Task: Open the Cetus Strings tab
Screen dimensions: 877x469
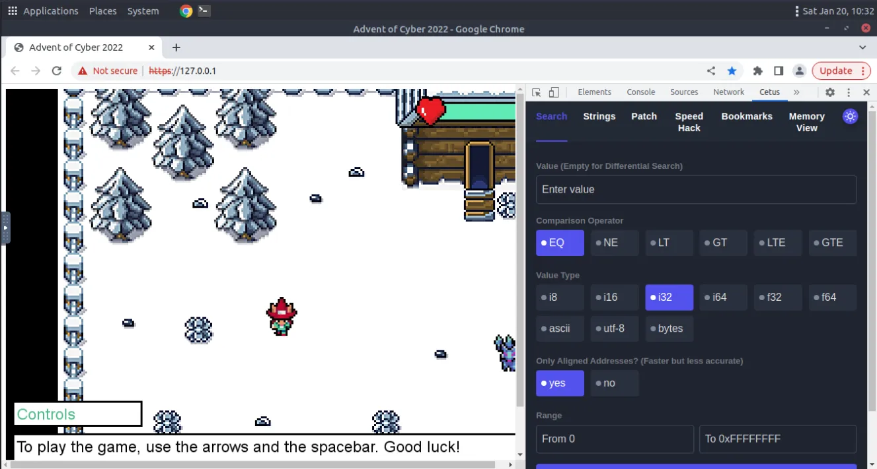Action: coord(599,117)
